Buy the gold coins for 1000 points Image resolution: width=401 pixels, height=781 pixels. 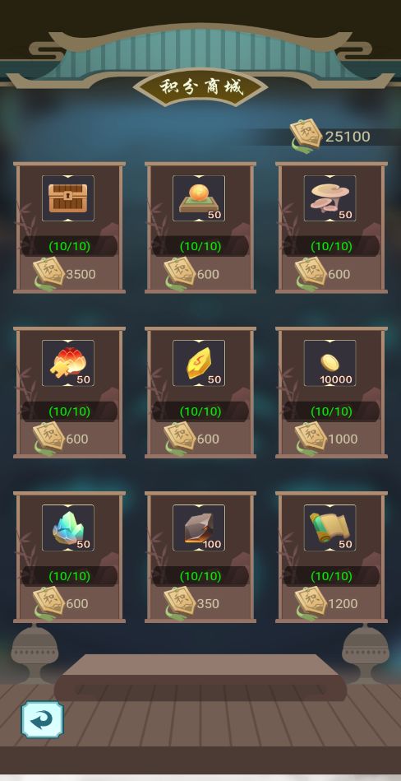point(327,439)
